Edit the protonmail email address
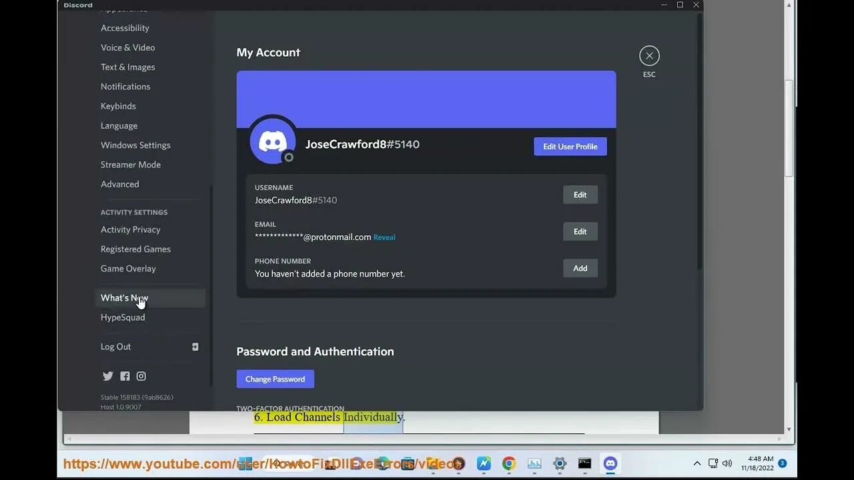Screen dimensions: 854x480 tap(580, 231)
